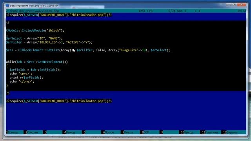Place cursor on the footer.php require line

click(59, 101)
